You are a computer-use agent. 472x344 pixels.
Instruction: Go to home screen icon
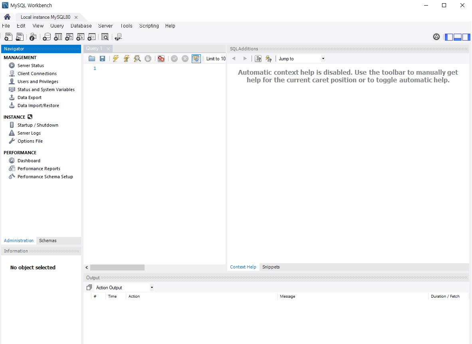pyautogui.click(x=7, y=17)
